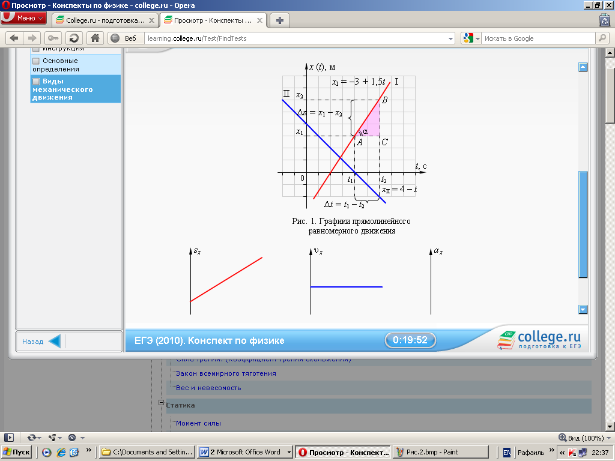Close the College.ru - подготовка tab

151,20
